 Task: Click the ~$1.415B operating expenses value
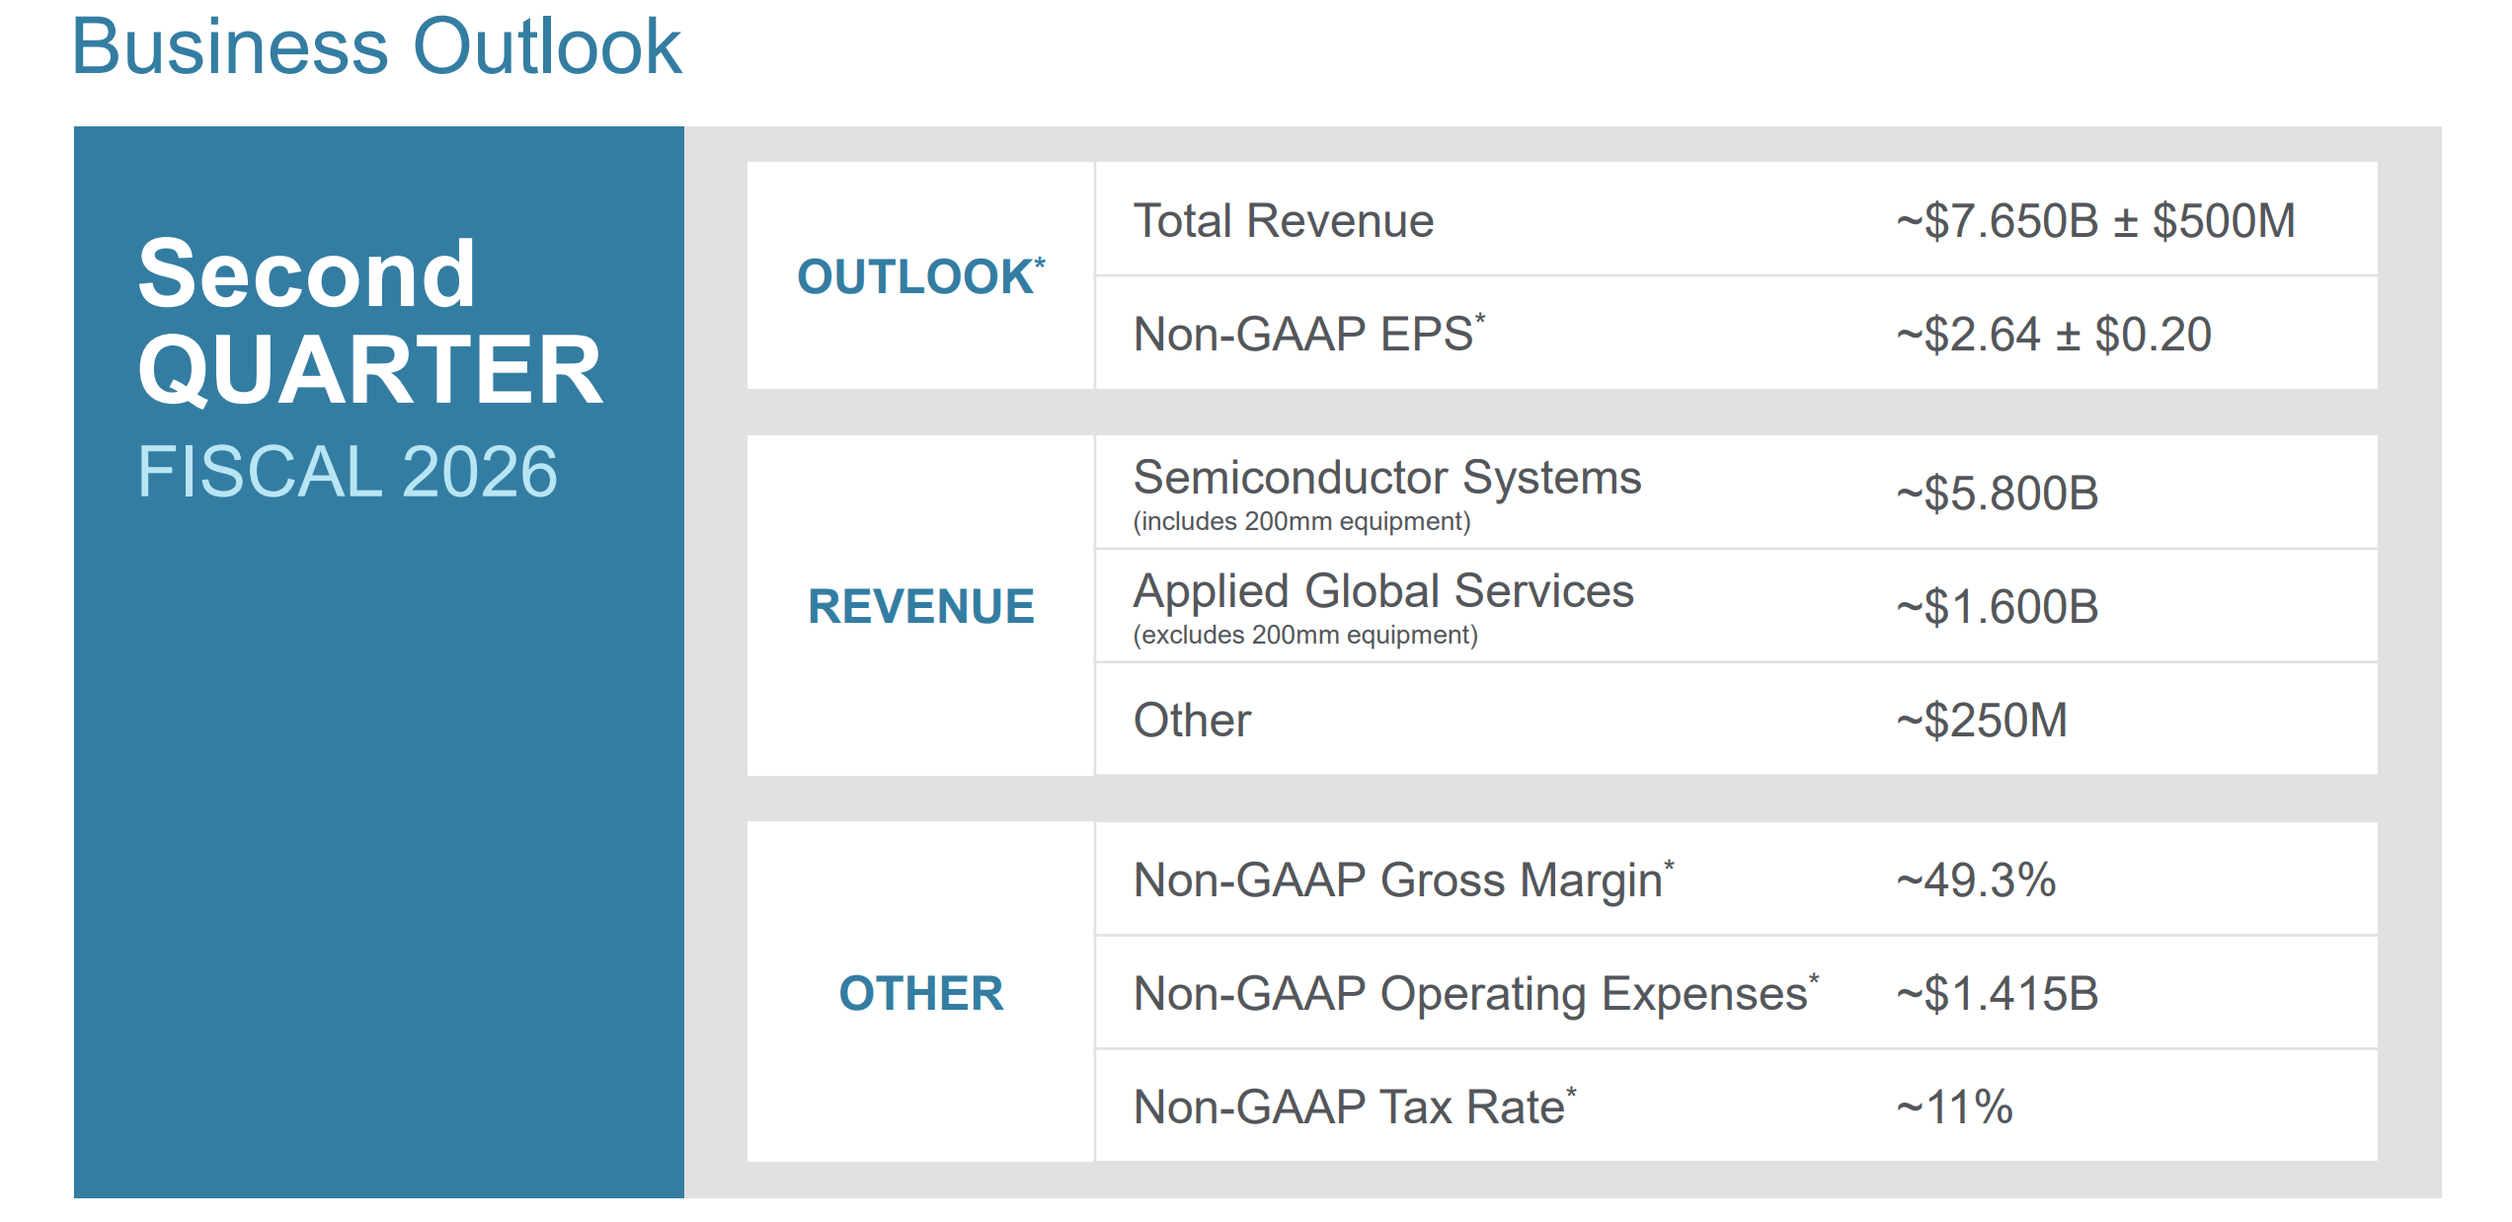[1997, 993]
